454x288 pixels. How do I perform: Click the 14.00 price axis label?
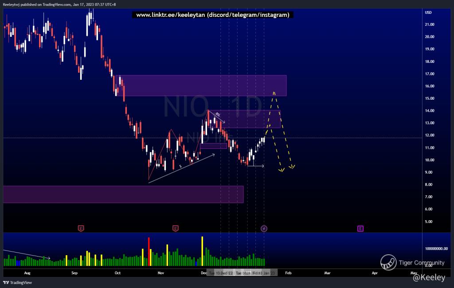[x=429, y=111]
